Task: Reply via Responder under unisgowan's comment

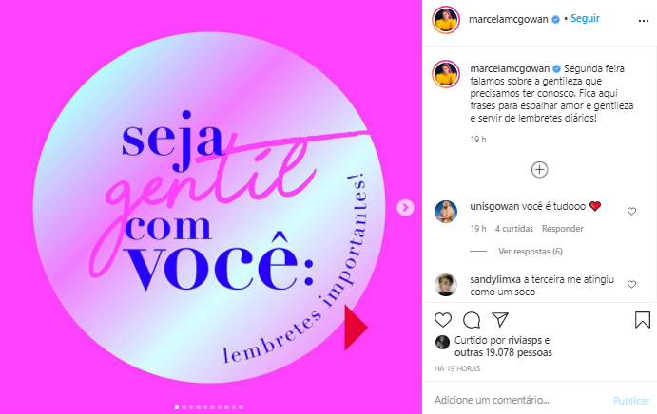Action: point(562,229)
